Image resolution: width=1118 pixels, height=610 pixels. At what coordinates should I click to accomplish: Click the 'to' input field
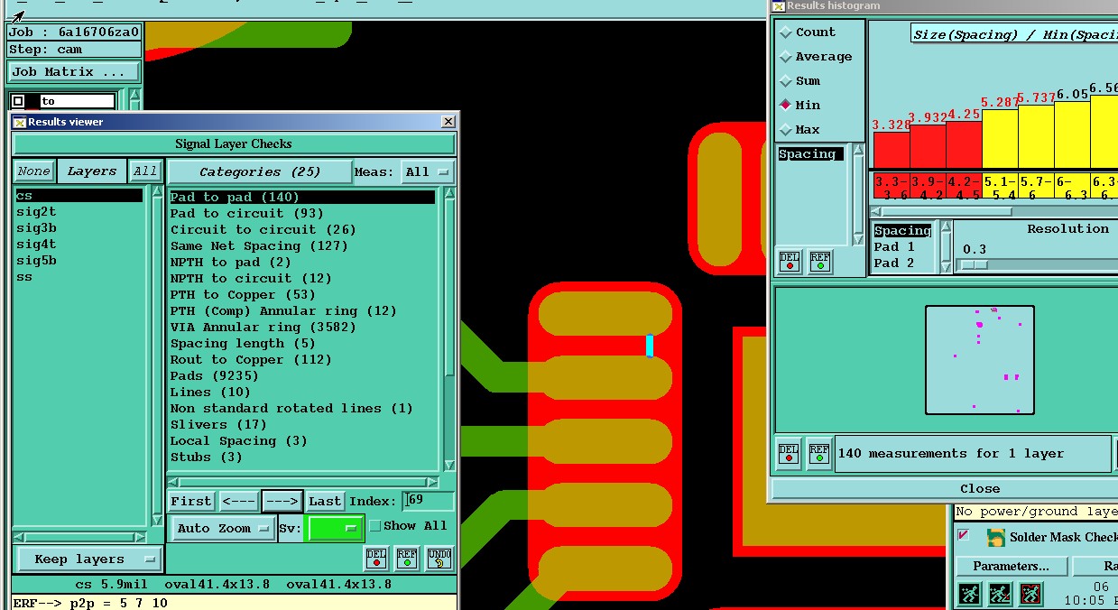[x=78, y=101]
